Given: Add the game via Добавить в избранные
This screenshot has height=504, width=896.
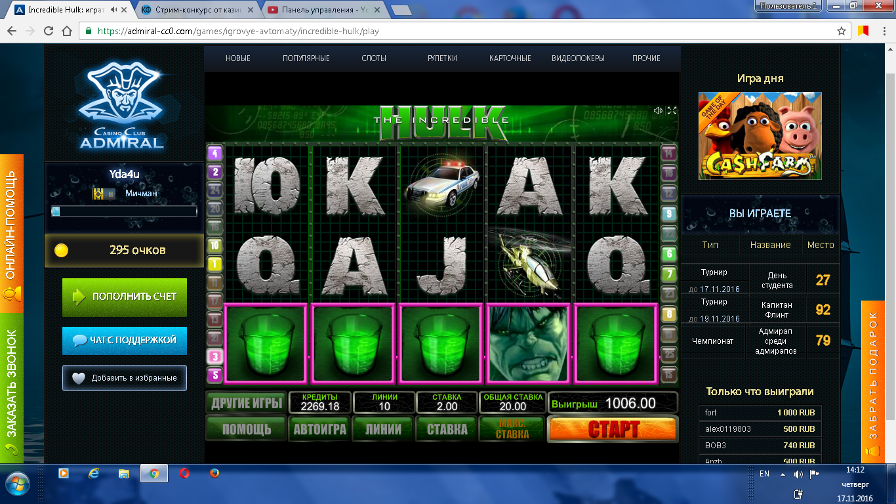Looking at the screenshot, I should click(x=125, y=378).
